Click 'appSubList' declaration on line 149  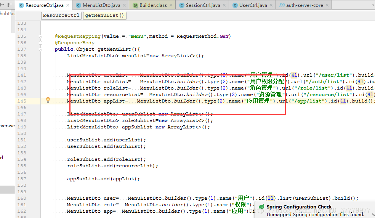click(x=137, y=127)
